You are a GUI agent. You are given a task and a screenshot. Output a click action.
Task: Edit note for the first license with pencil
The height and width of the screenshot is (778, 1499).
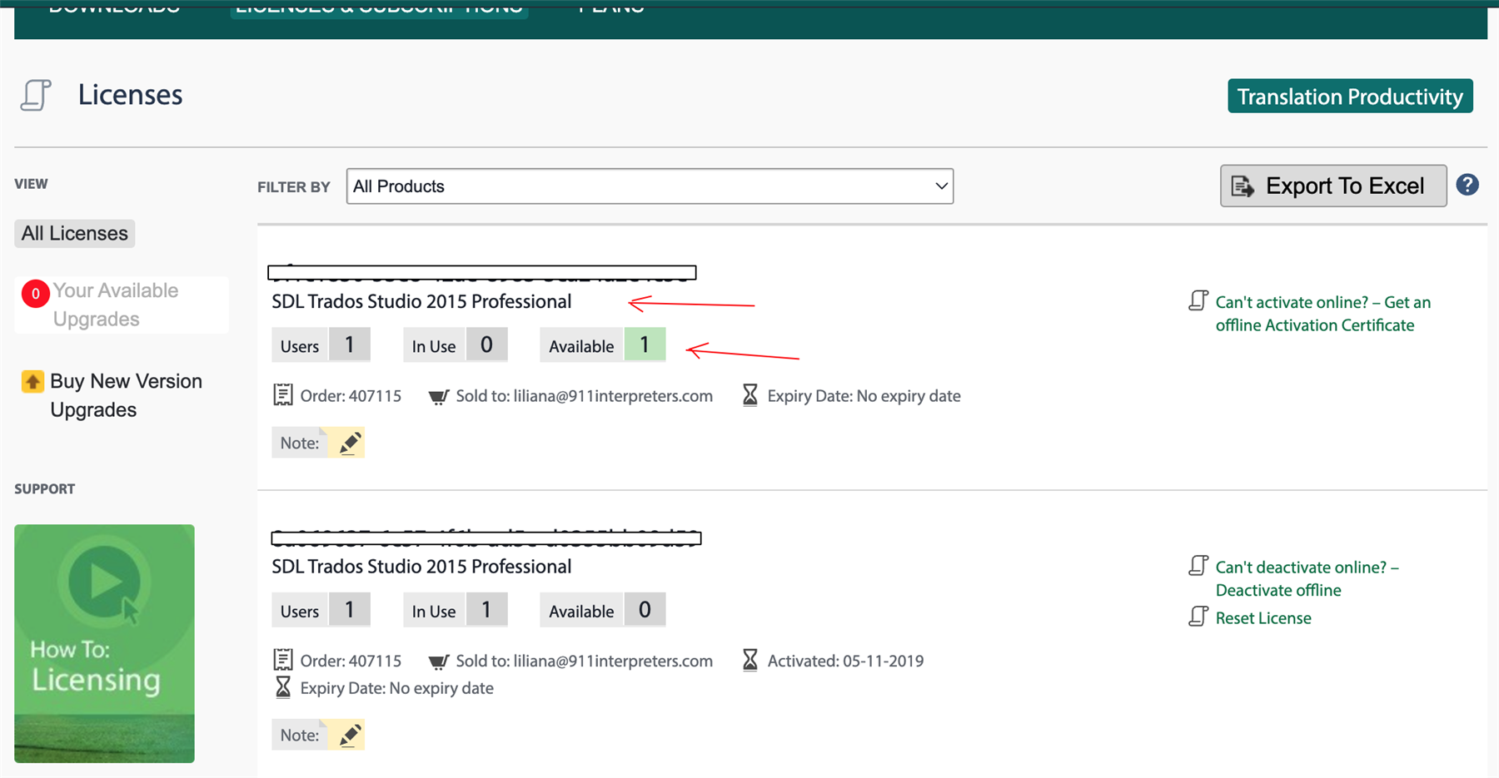pos(350,443)
